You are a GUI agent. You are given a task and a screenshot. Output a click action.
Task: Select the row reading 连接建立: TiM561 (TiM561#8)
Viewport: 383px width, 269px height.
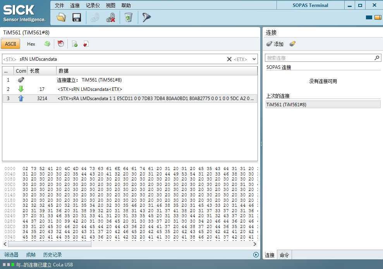pos(130,80)
